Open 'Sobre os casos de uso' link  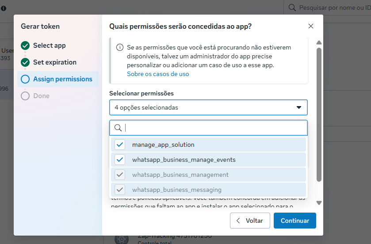tap(158, 74)
